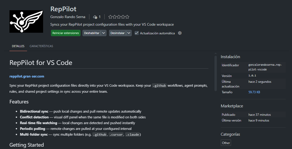The image size is (292, 149).
Task: Click the five-star rating icons
Action: click(119, 17)
